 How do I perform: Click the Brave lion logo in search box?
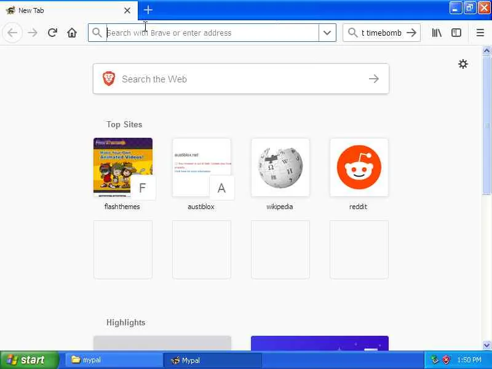tap(109, 79)
